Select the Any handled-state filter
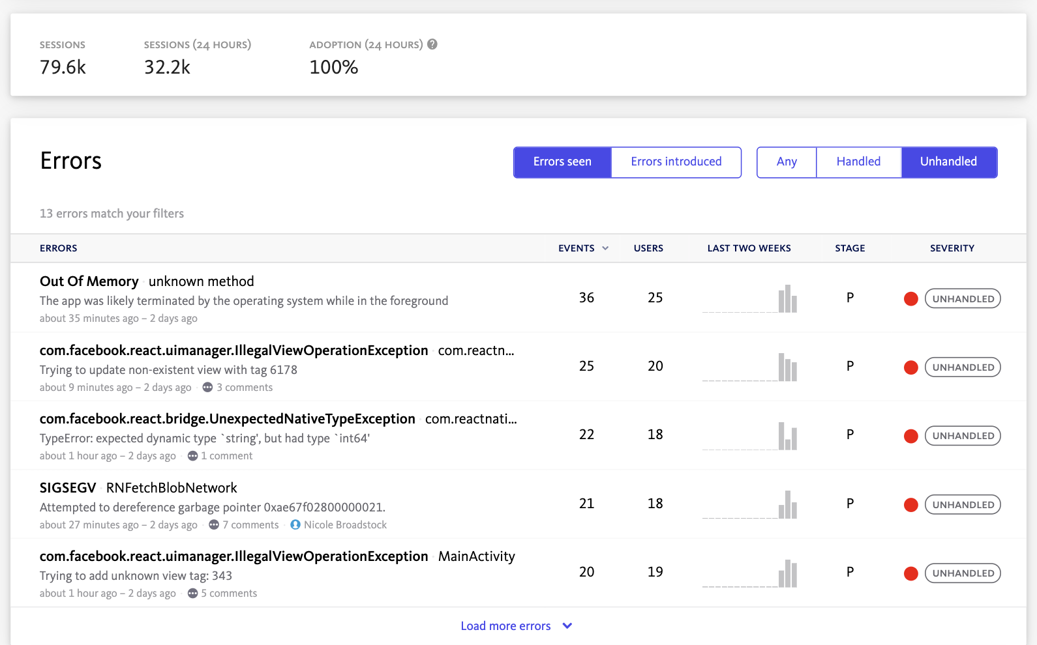This screenshot has height=645, width=1037. point(787,162)
